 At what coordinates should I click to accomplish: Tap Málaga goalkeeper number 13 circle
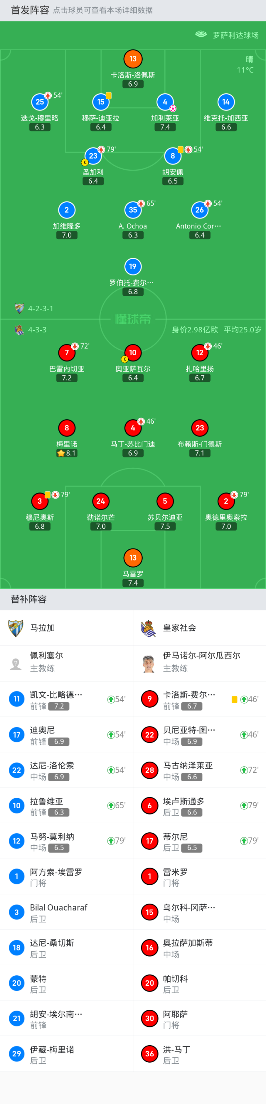pos(133,59)
